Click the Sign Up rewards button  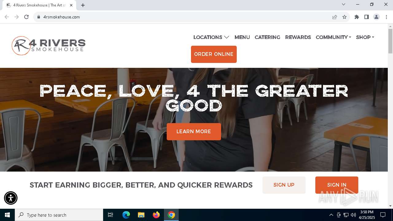point(284,185)
